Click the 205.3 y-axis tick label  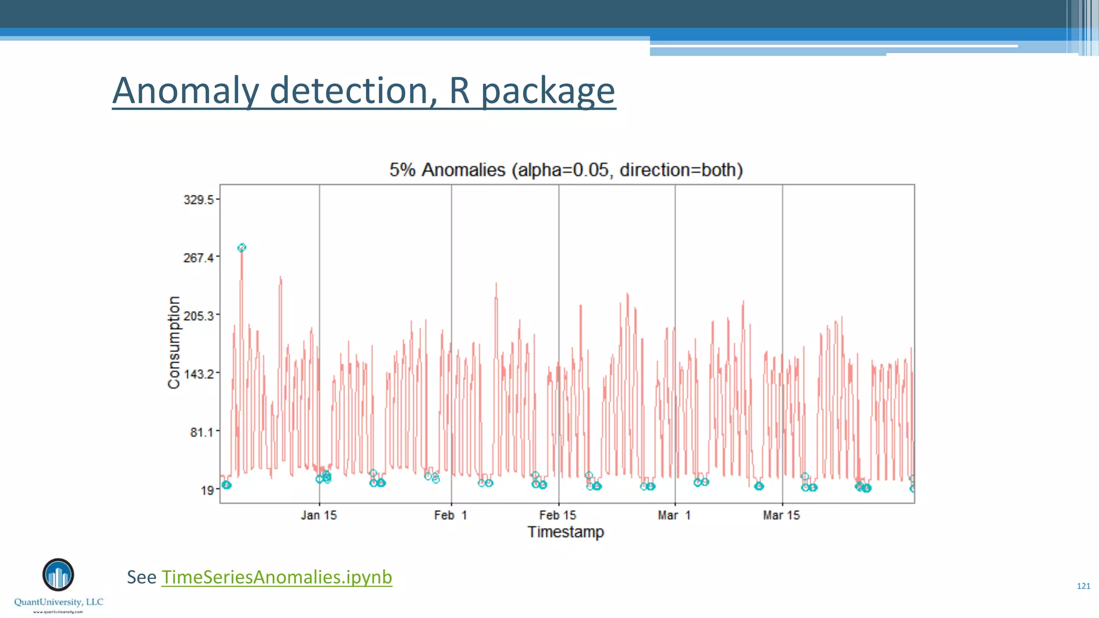click(x=199, y=316)
